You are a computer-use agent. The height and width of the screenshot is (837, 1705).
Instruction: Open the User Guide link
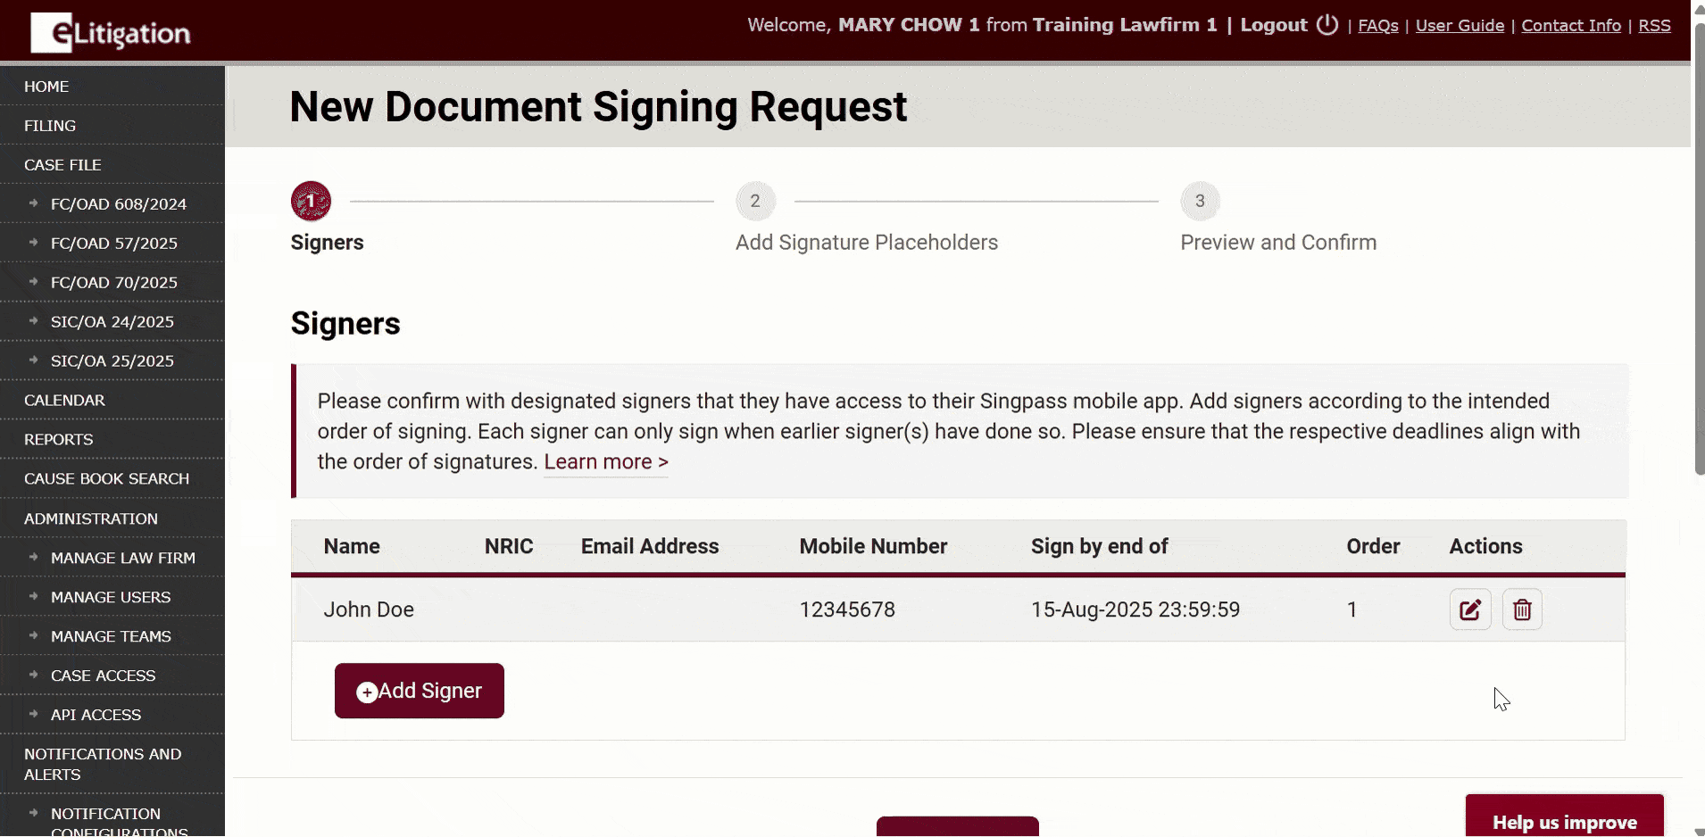coord(1460,26)
